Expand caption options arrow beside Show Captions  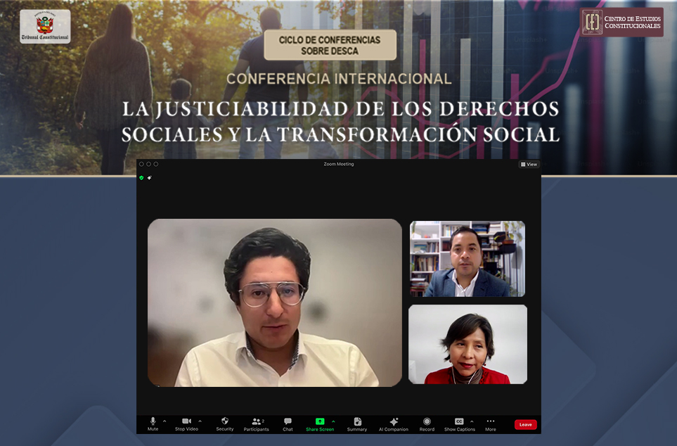point(472,421)
